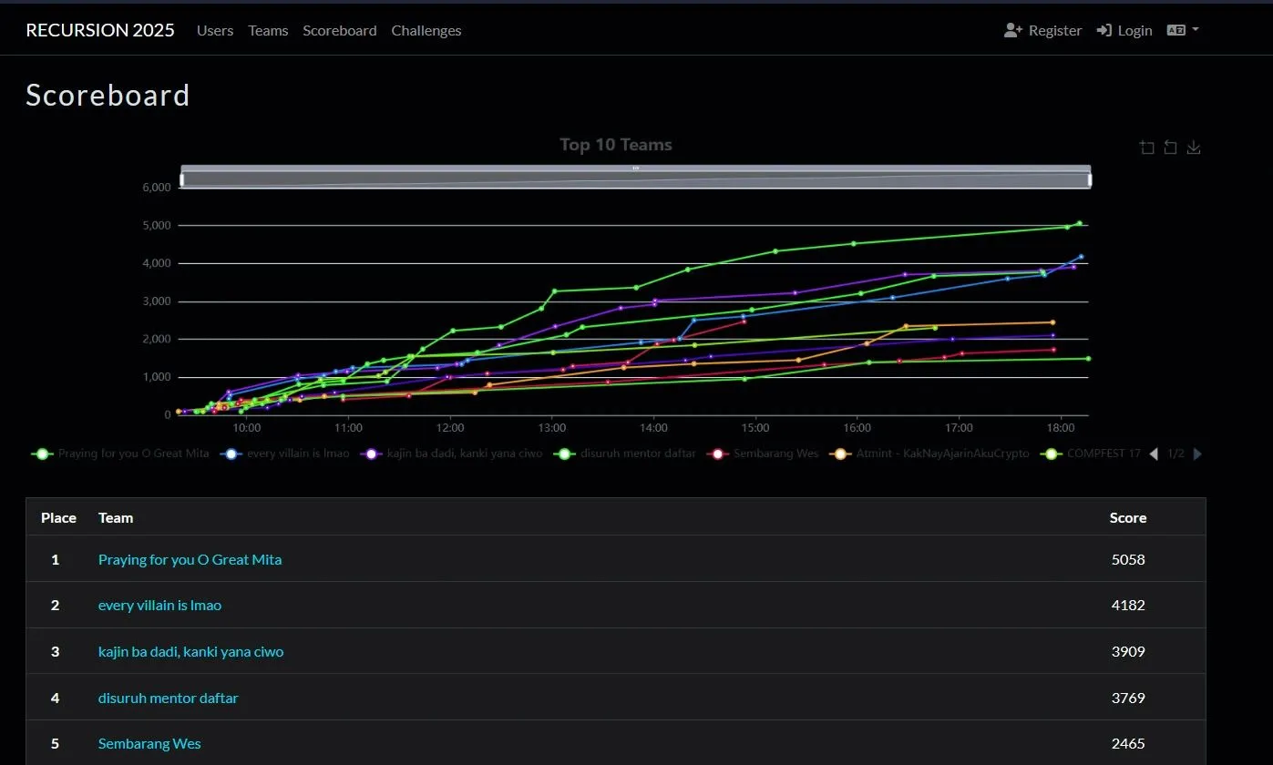The image size is (1273, 765).
Task: Go to previous legend page arrow
Action: pyautogui.click(x=1154, y=454)
